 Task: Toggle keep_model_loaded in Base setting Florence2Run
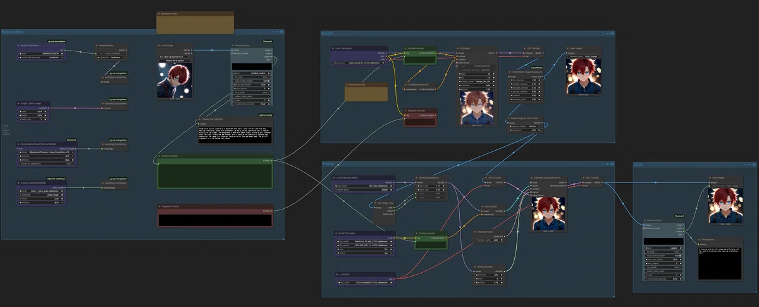[x=252, y=81]
